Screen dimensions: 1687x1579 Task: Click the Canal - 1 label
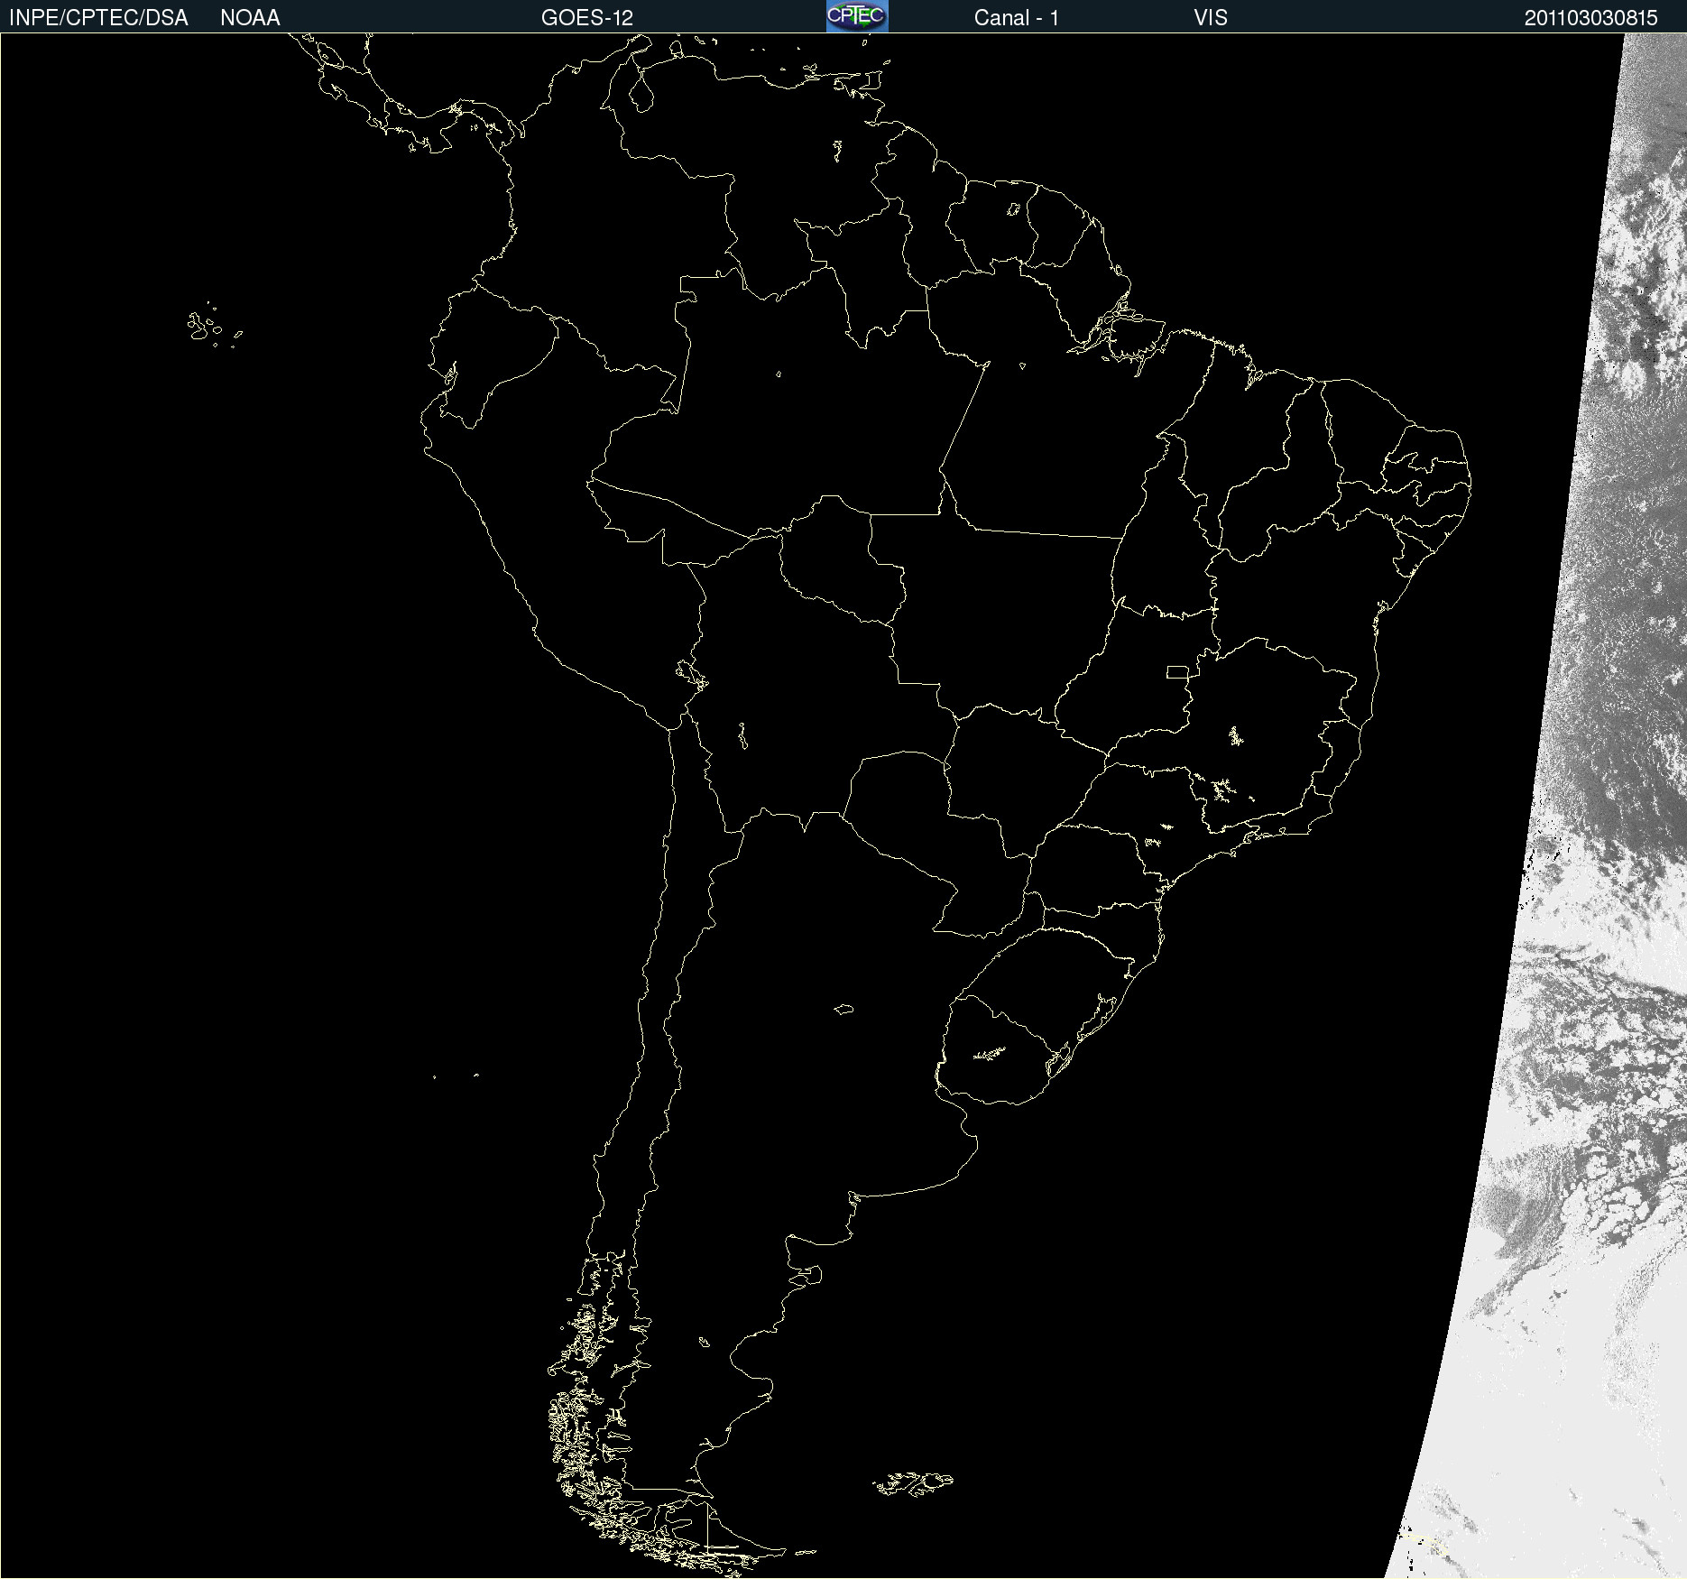[1017, 18]
